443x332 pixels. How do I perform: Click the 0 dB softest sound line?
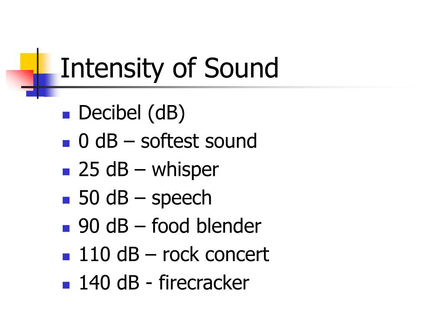pyautogui.click(x=167, y=141)
